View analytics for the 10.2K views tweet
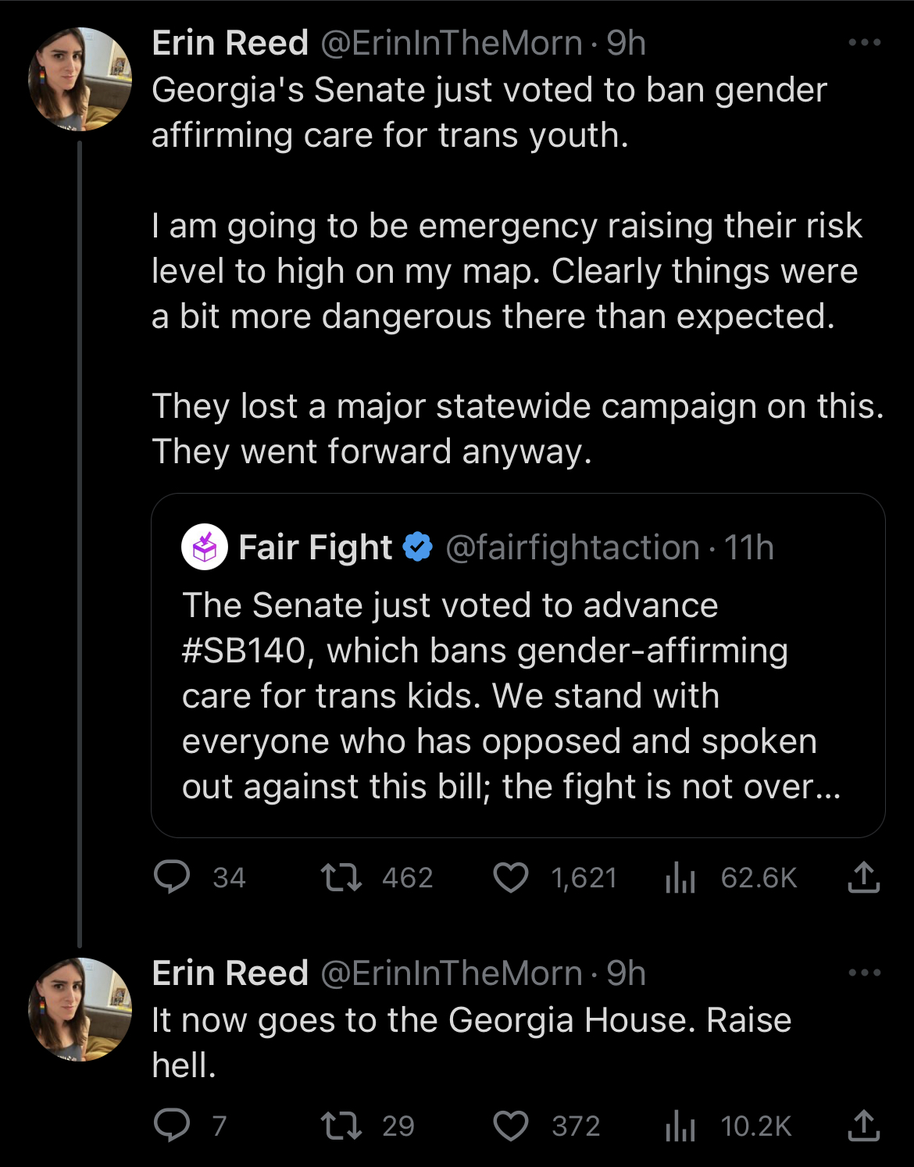The image size is (914, 1167). [x=680, y=1125]
